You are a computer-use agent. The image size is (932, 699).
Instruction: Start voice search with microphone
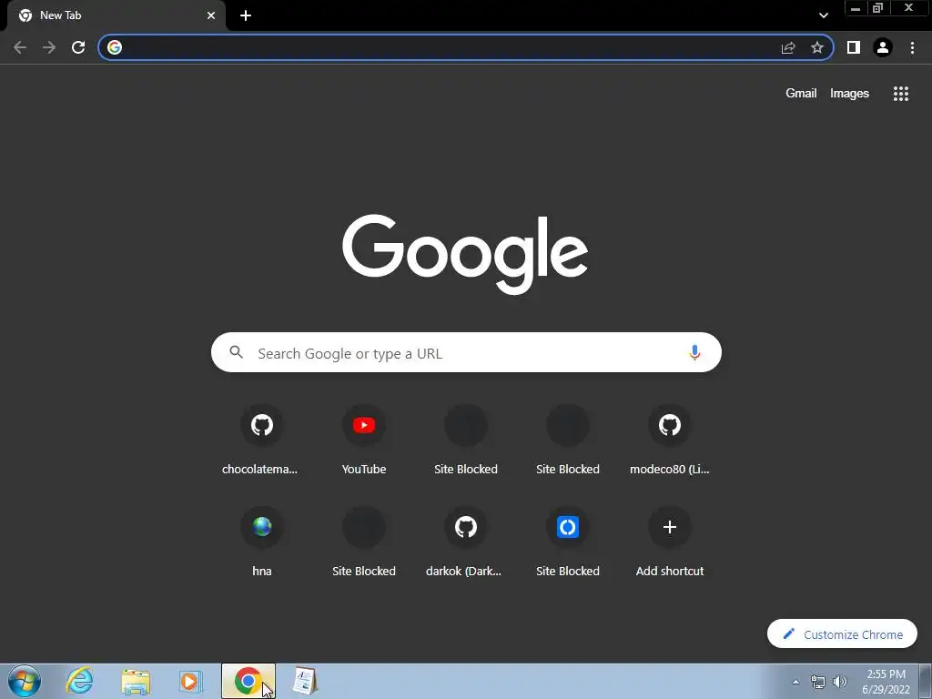(694, 352)
